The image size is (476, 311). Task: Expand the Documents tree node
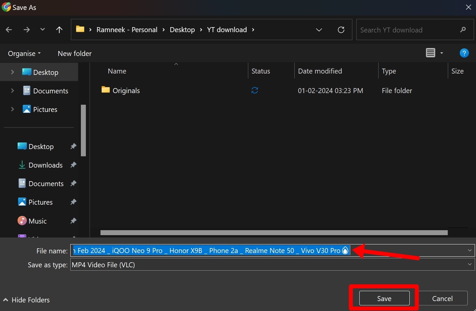[13, 90]
